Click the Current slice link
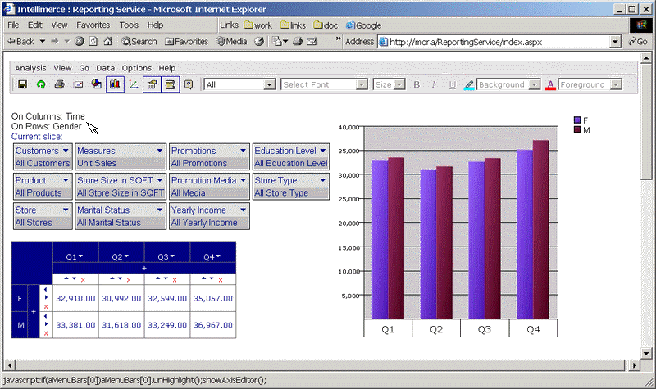656x389 pixels. pos(37,137)
